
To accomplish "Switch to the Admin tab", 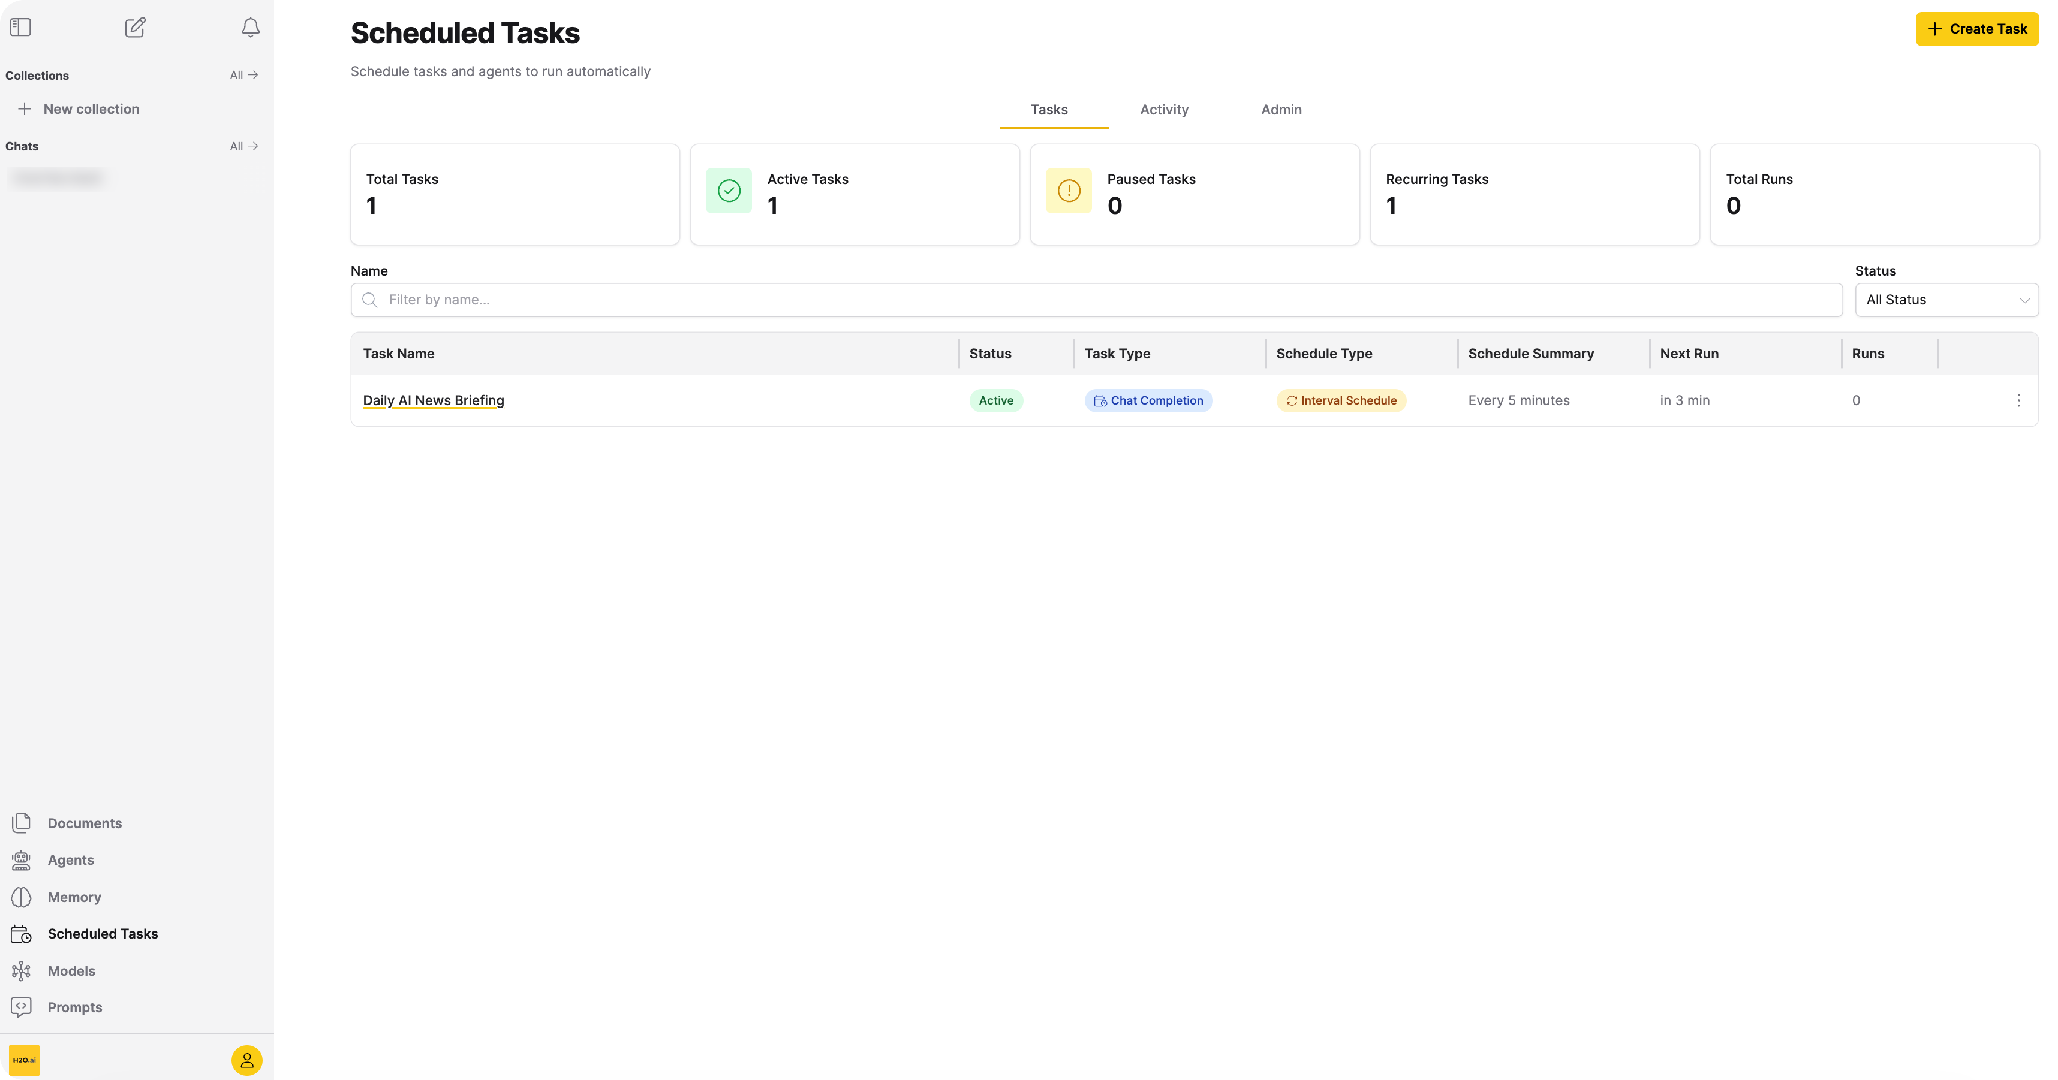I will point(1281,110).
